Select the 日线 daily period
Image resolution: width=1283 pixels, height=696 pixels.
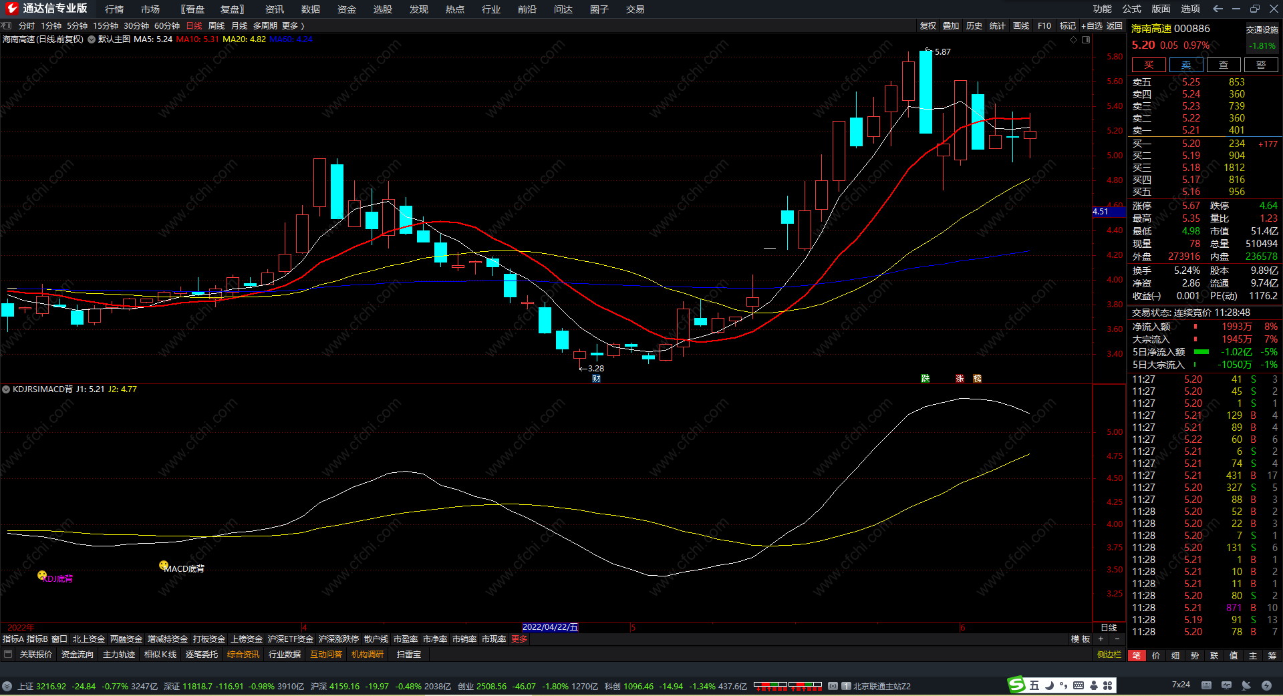coord(194,25)
